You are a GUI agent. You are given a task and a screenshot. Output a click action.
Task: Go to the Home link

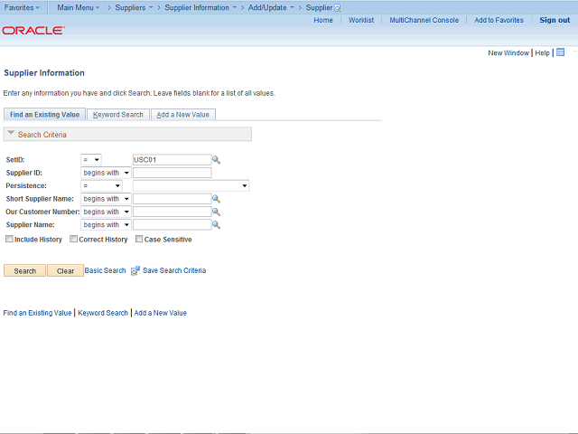click(x=323, y=20)
